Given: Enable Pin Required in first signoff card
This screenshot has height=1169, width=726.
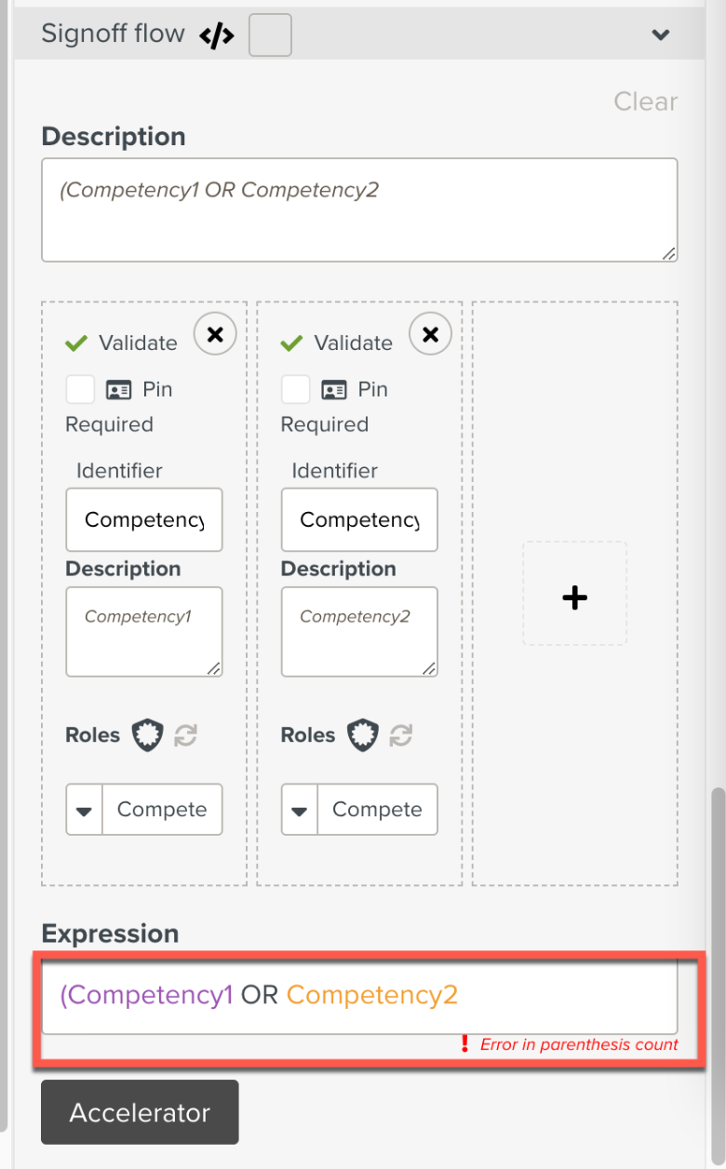Looking at the screenshot, I should click(80, 389).
